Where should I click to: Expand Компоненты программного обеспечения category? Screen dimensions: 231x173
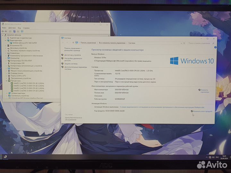click(6, 56)
